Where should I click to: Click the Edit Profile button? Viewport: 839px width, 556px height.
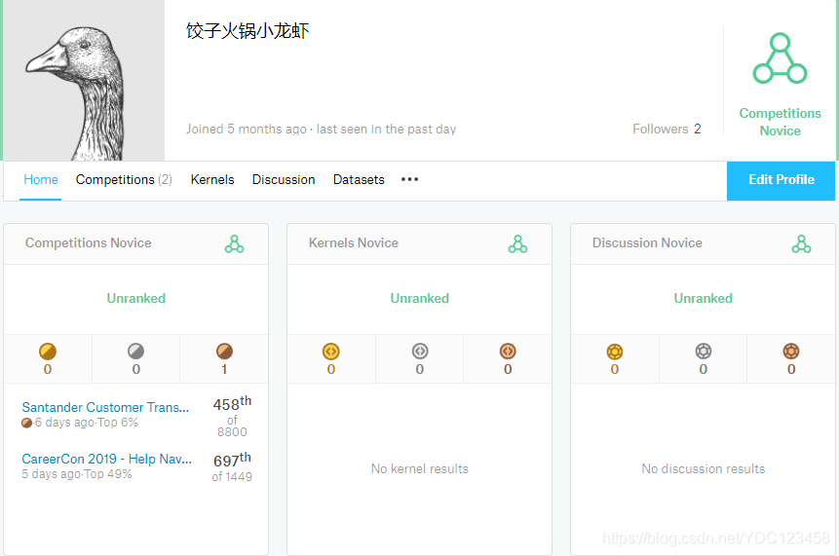coord(781,181)
